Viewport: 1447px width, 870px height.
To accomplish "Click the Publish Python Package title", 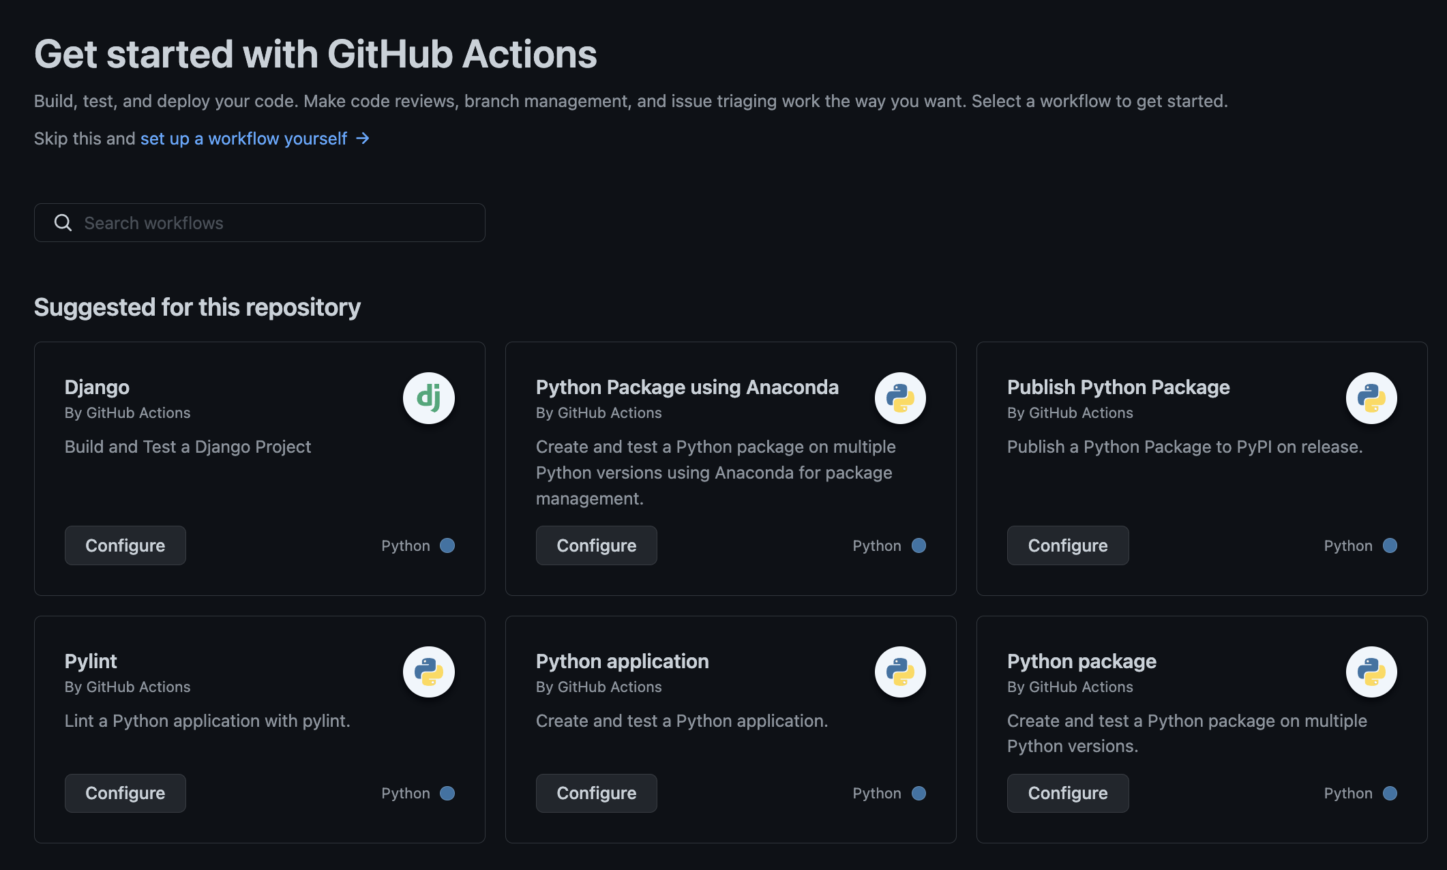I will click(x=1118, y=387).
